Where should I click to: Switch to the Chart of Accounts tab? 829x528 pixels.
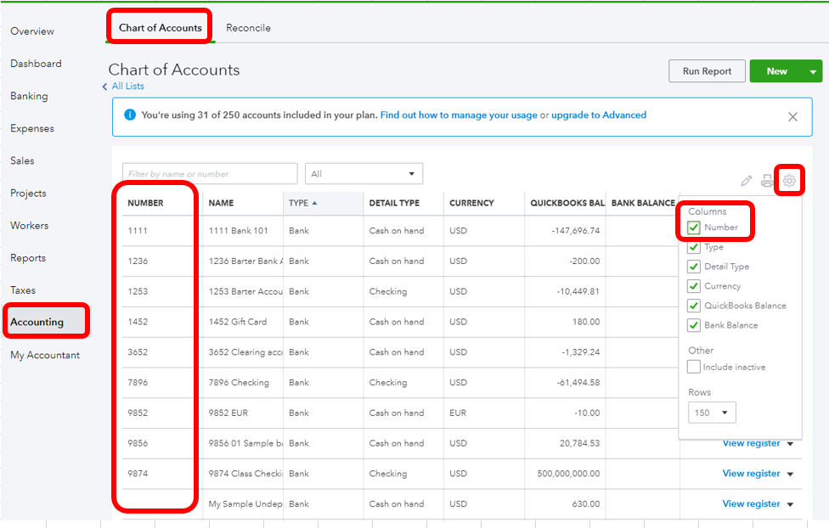161,27
